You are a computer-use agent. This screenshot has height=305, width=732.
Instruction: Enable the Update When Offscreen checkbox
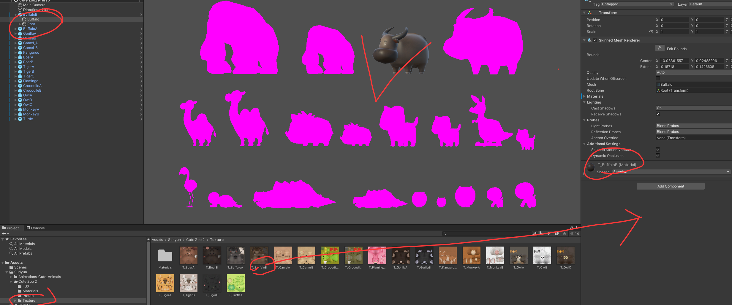point(658,78)
